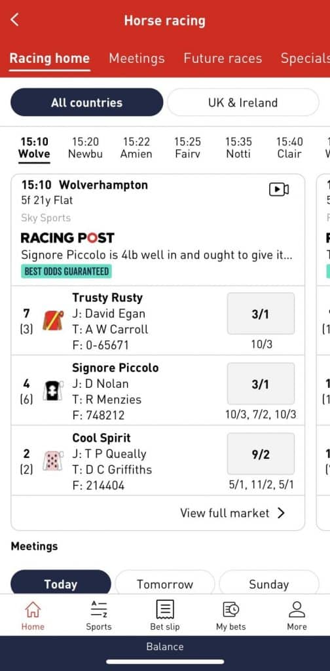Select 3/1 odds for Signore Piccolo

(x=261, y=384)
